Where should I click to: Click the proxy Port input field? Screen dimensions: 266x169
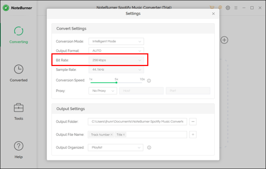click(x=188, y=91)
